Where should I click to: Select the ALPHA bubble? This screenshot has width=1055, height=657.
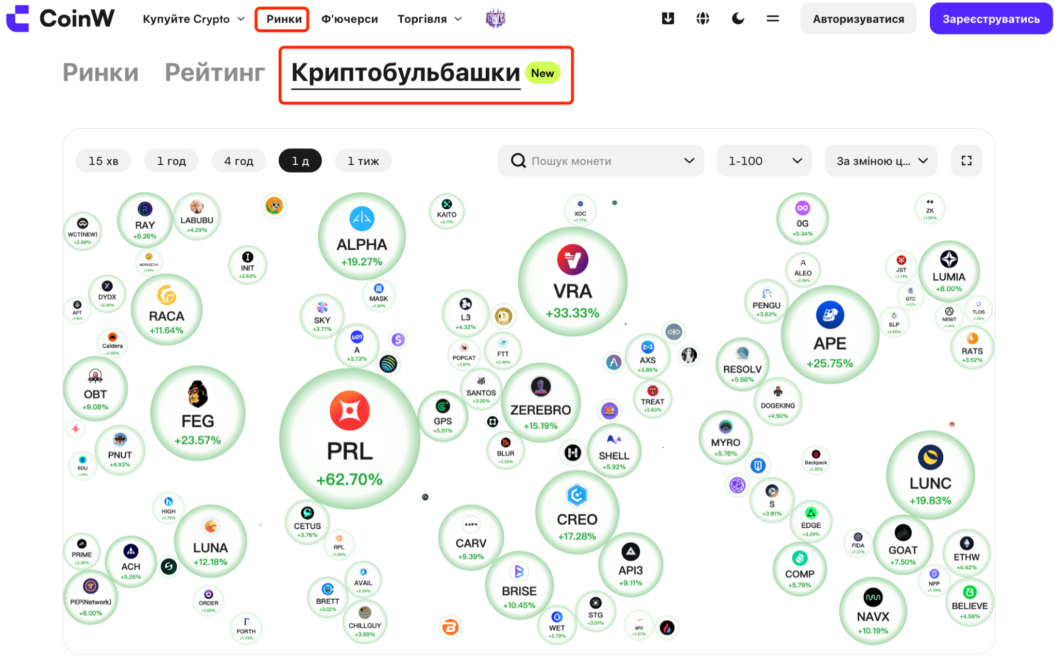click(x=362, y=237)
